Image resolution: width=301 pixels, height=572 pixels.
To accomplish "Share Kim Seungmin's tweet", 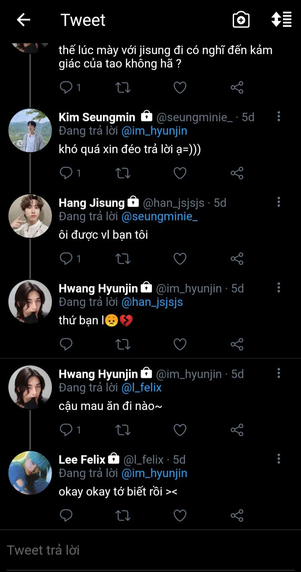I will pos(237,173).
